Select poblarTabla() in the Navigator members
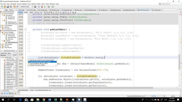Image resolution: width=182 pixels, height=102 pixels. [10, 64]
